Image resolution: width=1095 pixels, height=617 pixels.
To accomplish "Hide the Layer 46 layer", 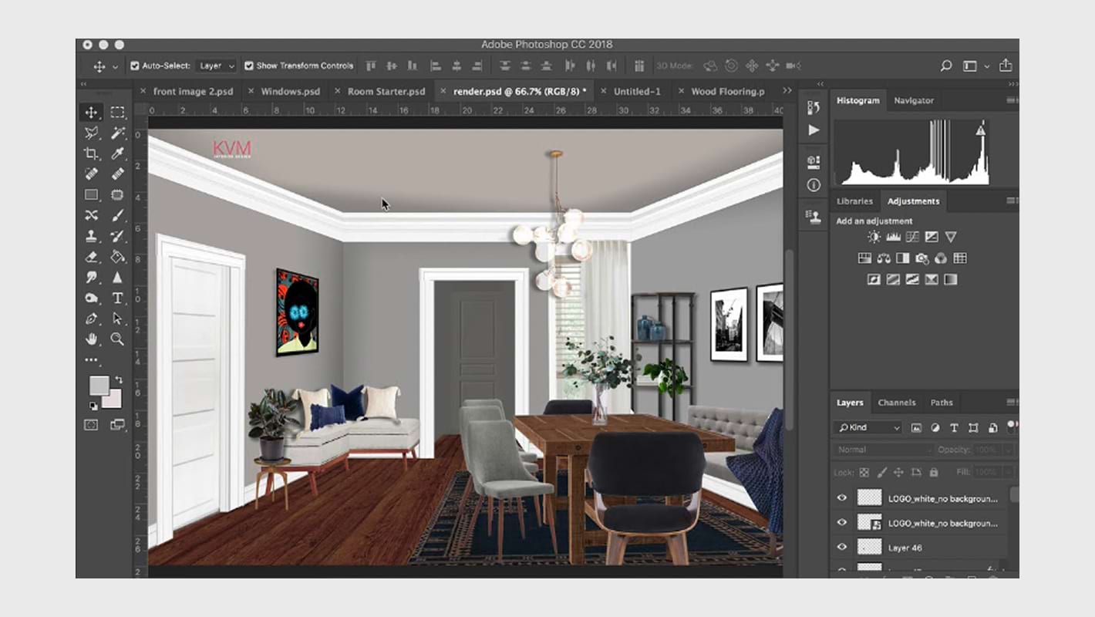I will [x=842, y=548].
